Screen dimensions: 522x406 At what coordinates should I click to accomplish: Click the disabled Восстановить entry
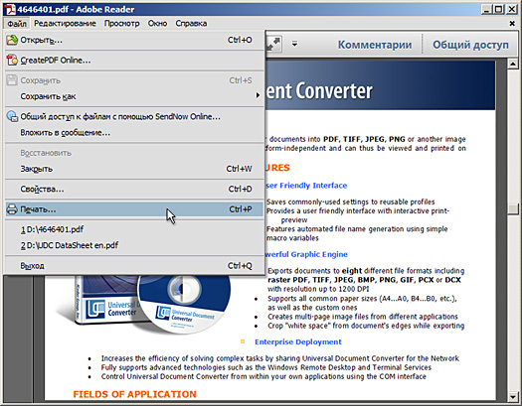tap(134, 153)
